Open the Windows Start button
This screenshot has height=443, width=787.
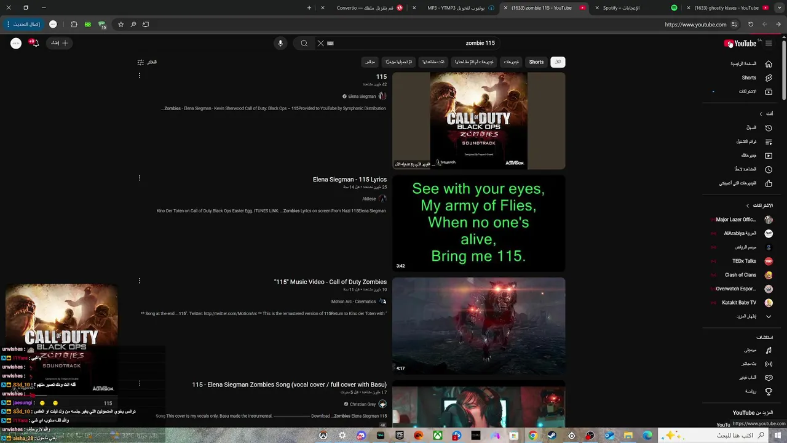pyautogui.click(x=779, y=436)
